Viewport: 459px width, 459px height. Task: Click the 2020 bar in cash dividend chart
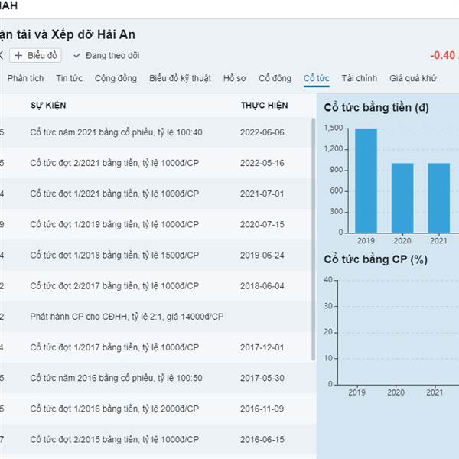tap(402, 198)
